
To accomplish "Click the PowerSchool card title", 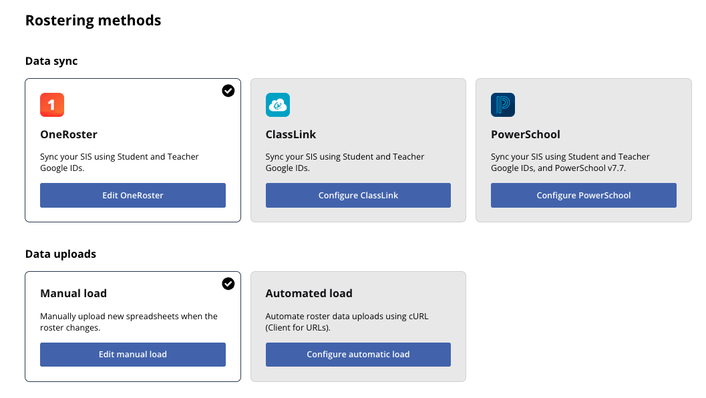I will point(526,135).
